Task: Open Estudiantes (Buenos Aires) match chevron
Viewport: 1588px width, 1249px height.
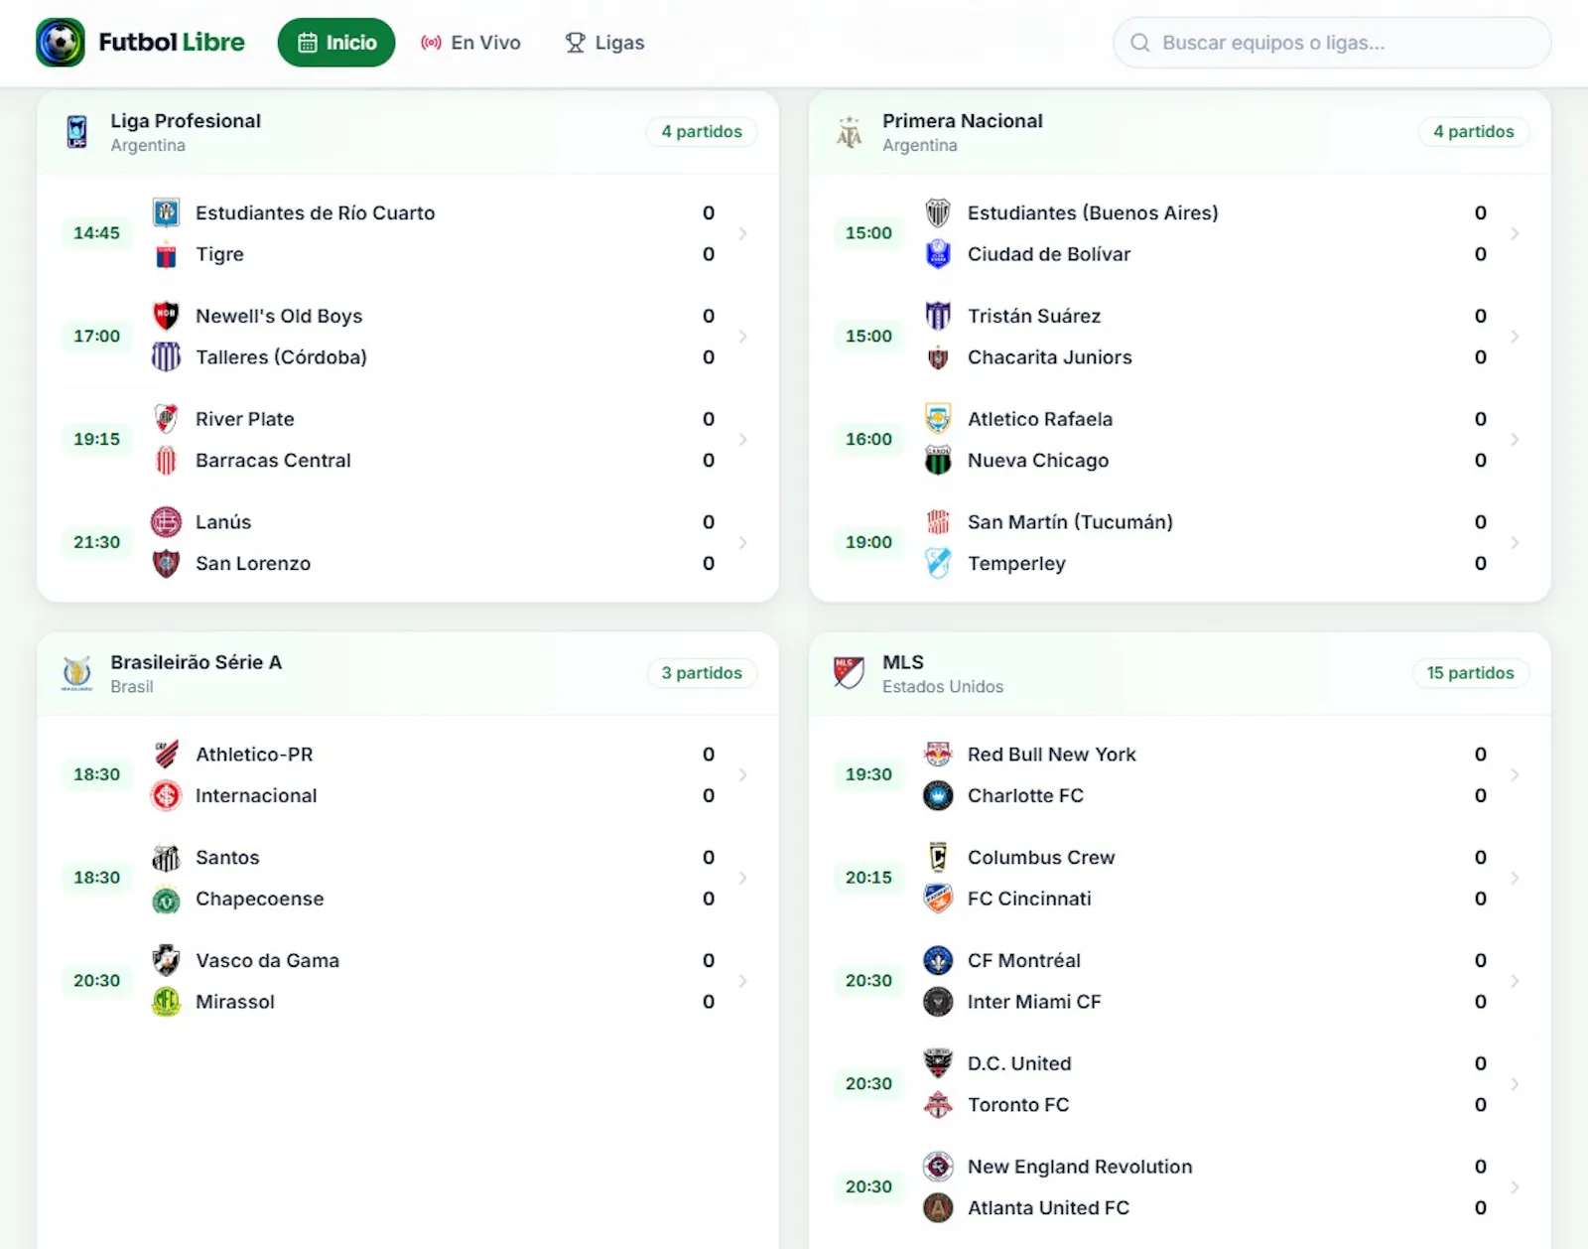Action: (1515, 233)
